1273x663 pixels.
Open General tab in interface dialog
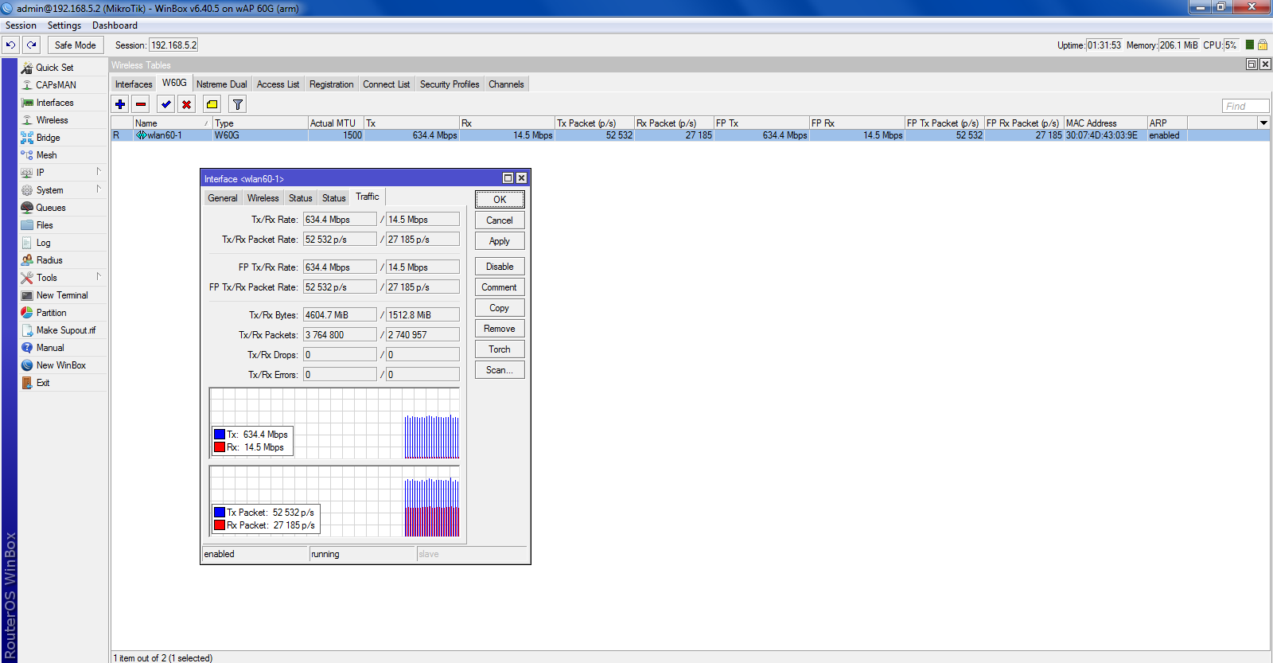pos(223,198)
